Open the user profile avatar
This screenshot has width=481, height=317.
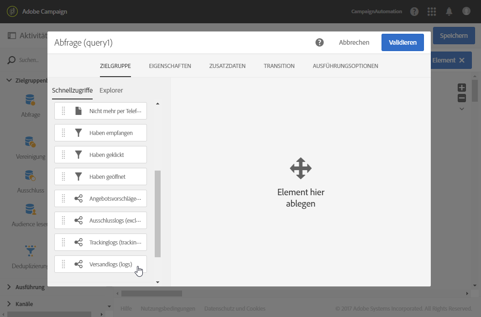[466, 11]
